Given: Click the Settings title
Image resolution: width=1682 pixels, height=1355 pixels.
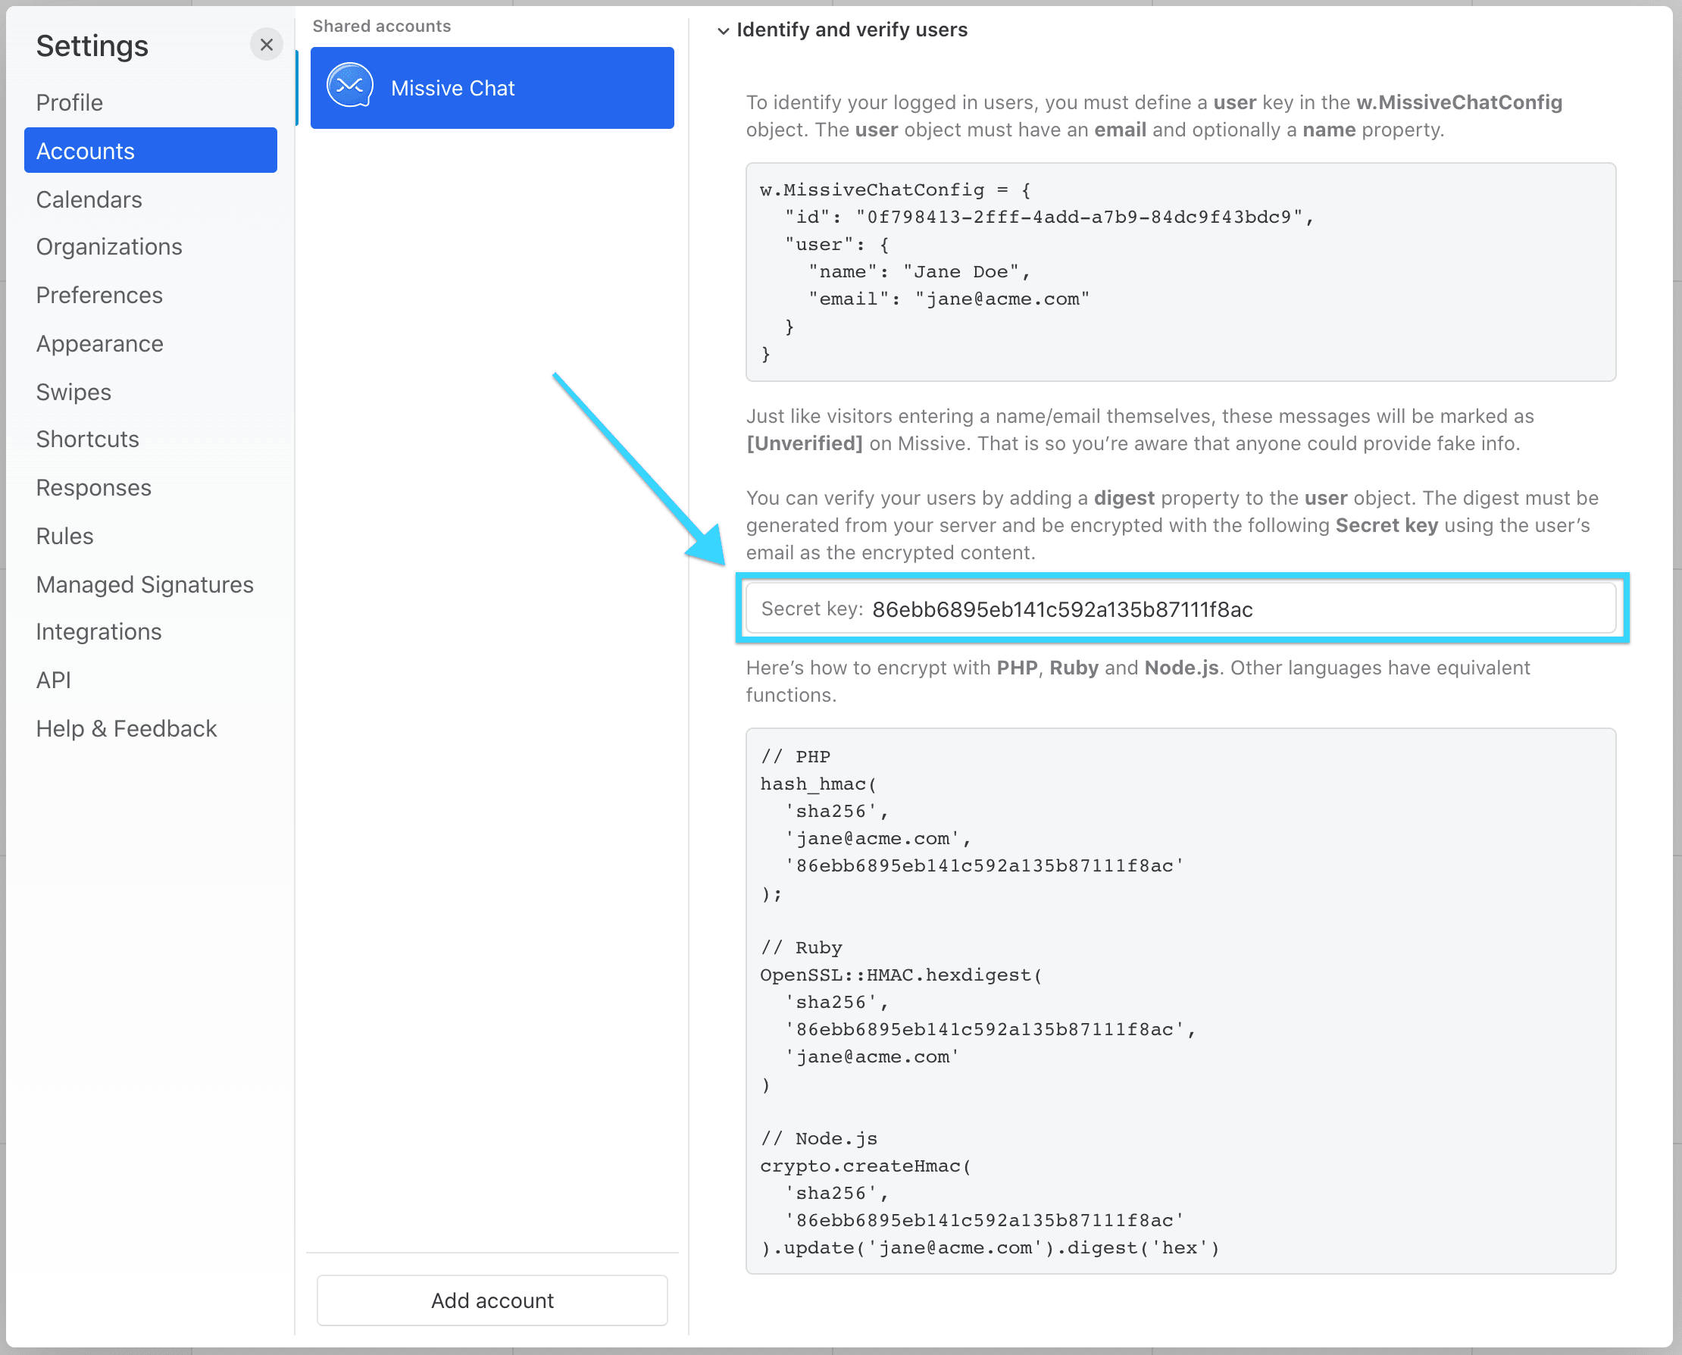Looking at the screenshot, I should [x=92, y=46].
